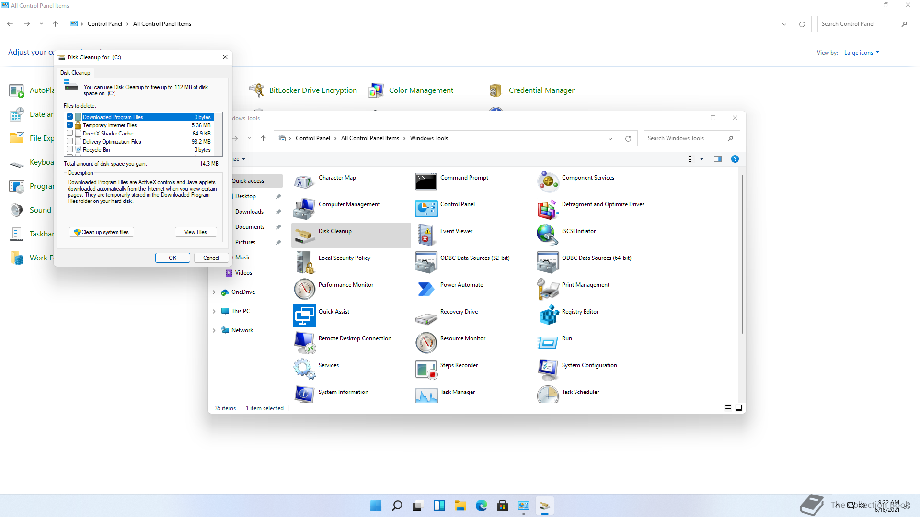Open Microsoft Edge from taskbar

481,506
